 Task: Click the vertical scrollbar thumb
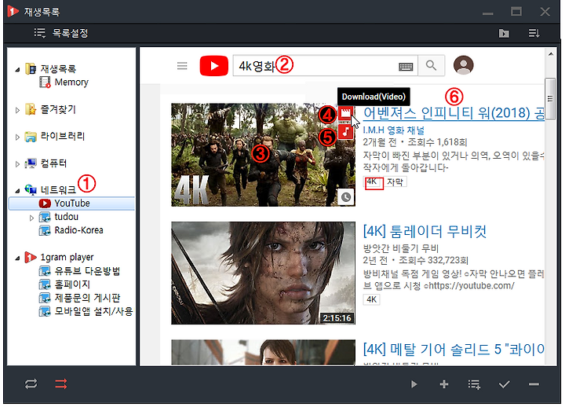click(x=550, y=98)
